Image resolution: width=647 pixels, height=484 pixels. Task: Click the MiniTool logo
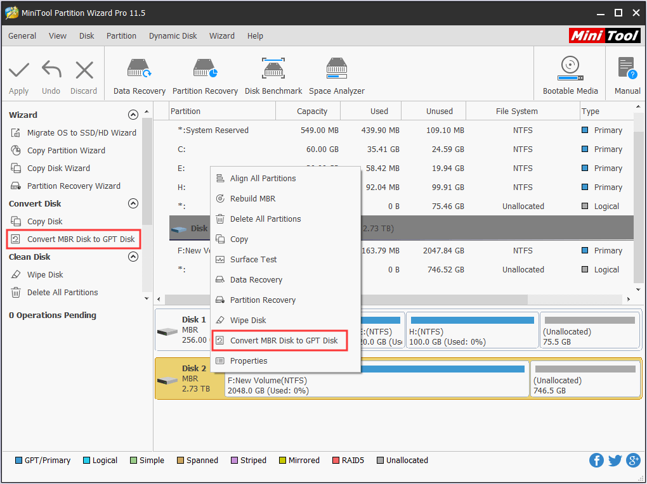(605, 35)
